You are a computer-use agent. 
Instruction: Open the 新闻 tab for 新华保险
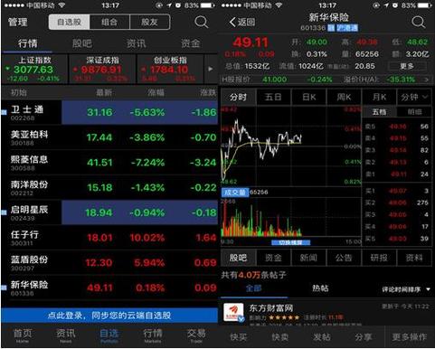click(308, 258)
